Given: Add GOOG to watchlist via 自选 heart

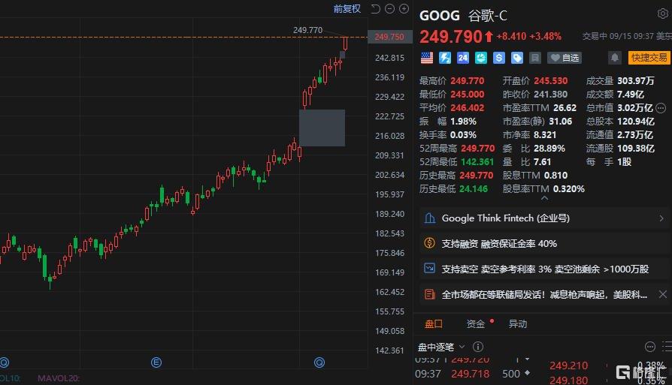Looking at the screenshot, I should tap(565, 58).
